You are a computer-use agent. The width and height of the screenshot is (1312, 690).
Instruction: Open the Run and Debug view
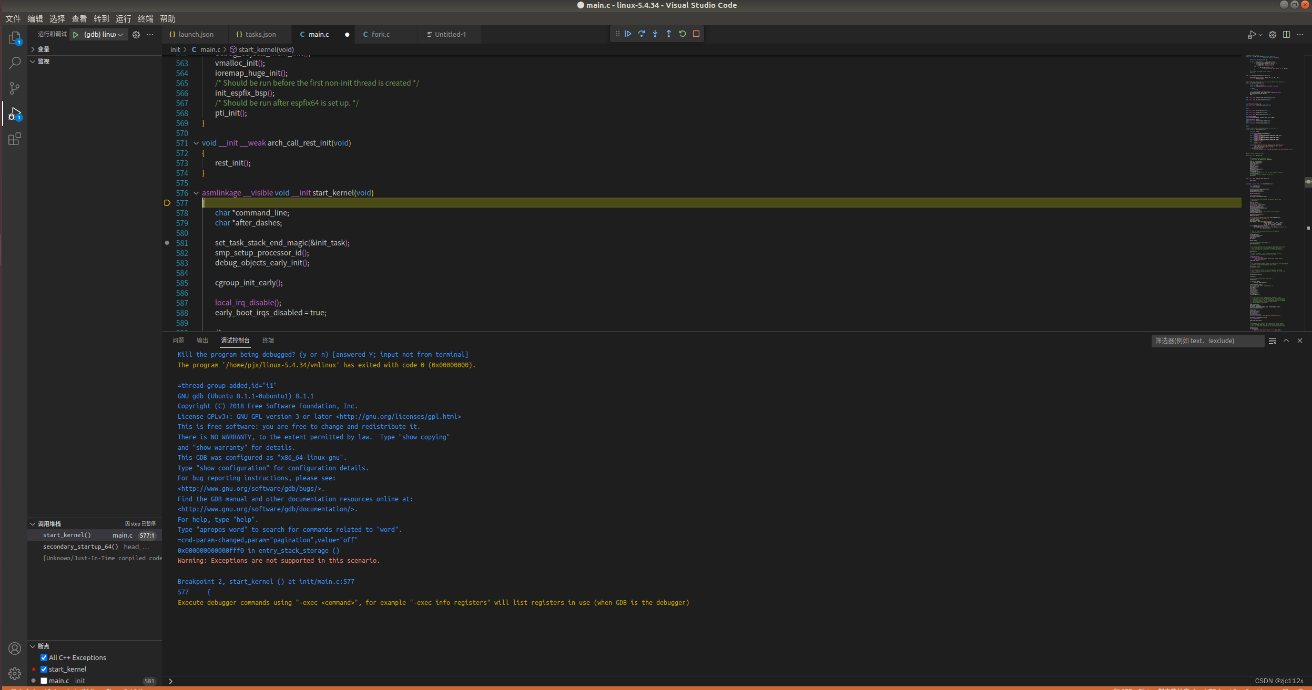pyautogui.click(x=15, y=114)
